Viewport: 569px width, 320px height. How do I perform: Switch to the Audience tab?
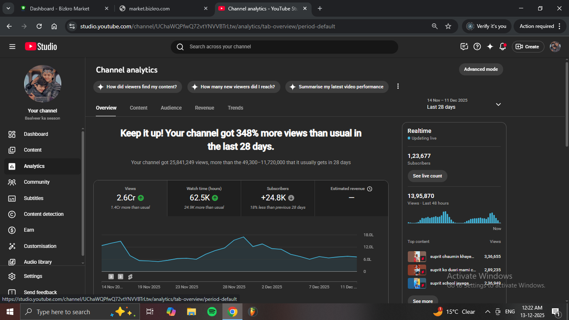tap(171, 108)
